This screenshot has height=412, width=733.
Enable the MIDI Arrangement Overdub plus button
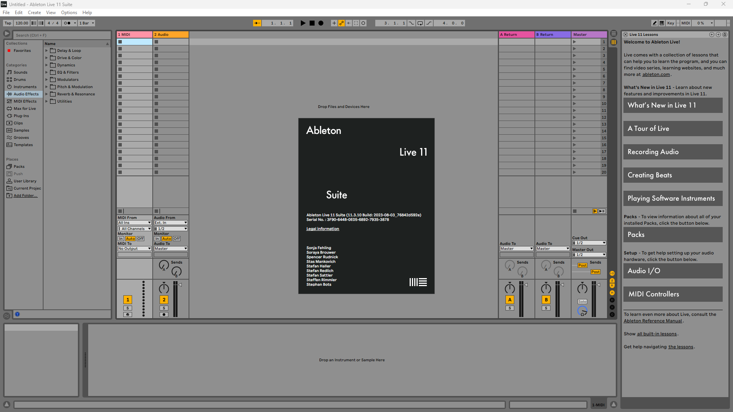(x=334, y=23)
